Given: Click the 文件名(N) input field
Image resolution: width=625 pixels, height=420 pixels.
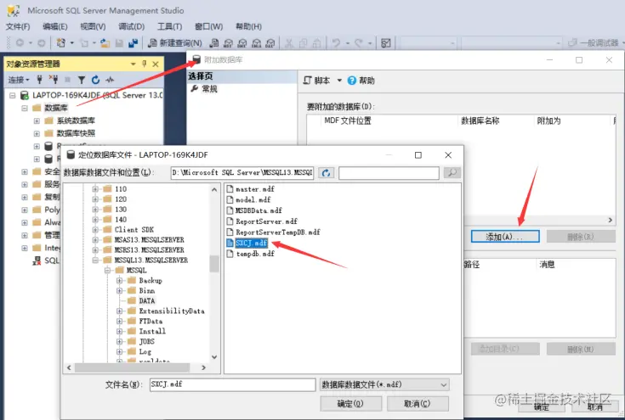Looking at the screenshot, I should pos(233,384).
